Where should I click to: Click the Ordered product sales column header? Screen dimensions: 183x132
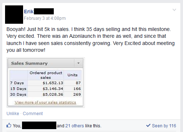(x=46, y=75)
